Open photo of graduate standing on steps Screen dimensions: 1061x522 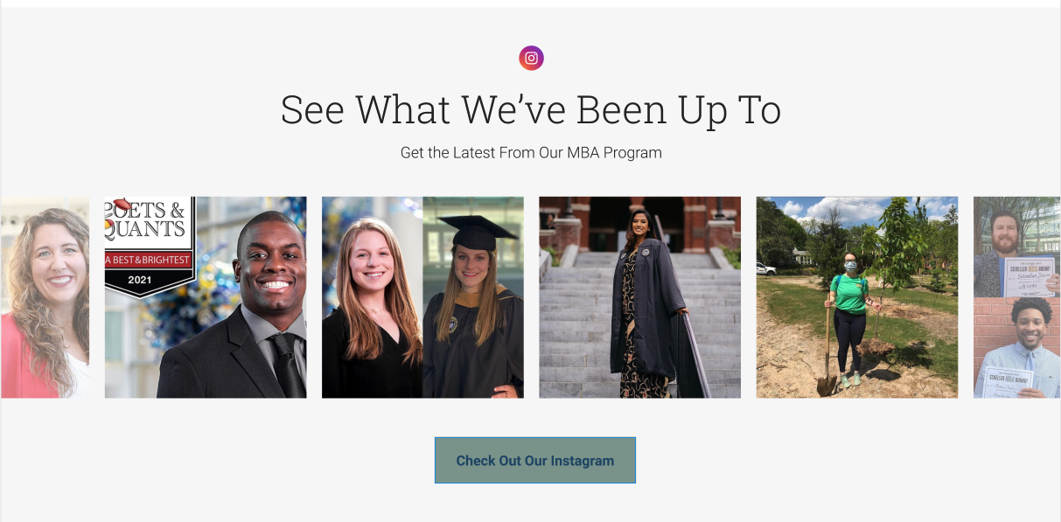coord(640,297)
